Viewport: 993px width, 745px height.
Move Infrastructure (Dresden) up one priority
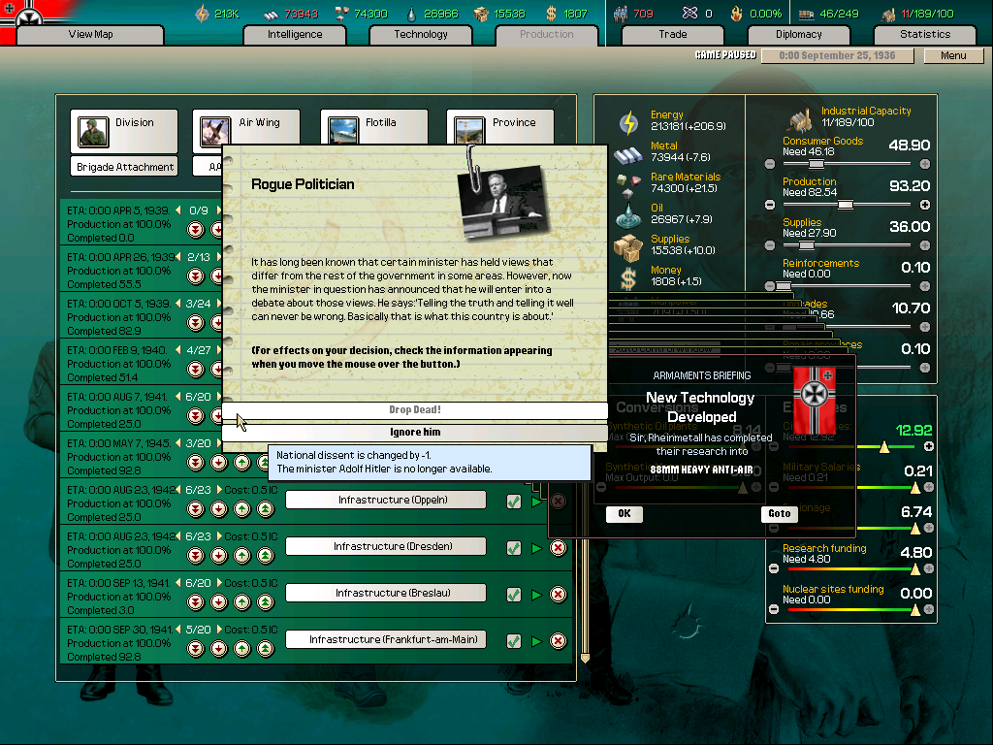pos(241,556)
